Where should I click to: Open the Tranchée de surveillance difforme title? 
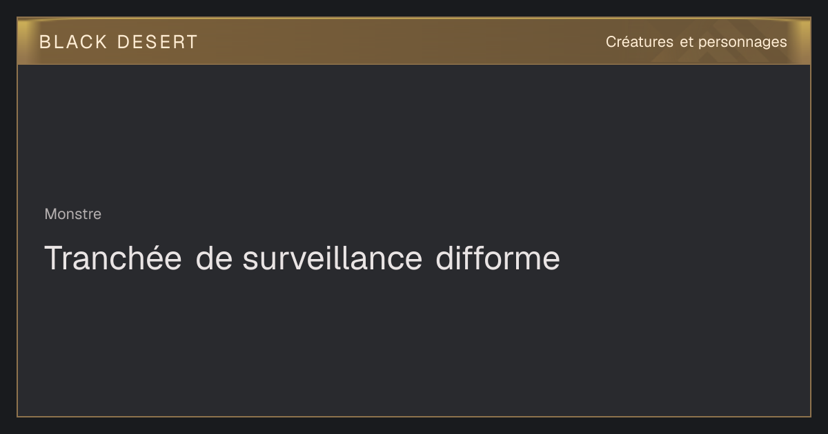point(302,258)
